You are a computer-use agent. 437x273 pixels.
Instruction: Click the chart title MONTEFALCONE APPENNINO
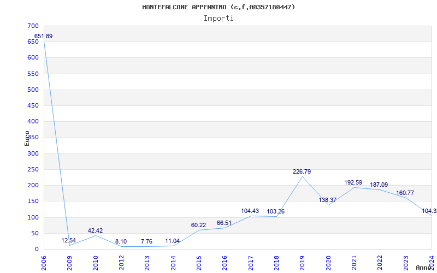tap(218, 7)
